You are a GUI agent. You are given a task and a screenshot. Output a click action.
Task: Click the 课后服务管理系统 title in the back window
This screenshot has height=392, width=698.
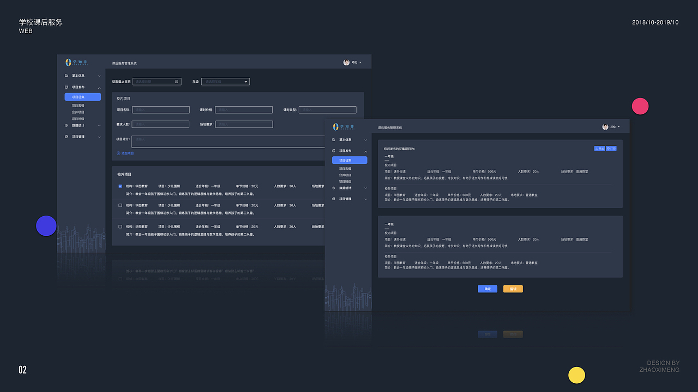pyautogui.click(x=124, y=63)
